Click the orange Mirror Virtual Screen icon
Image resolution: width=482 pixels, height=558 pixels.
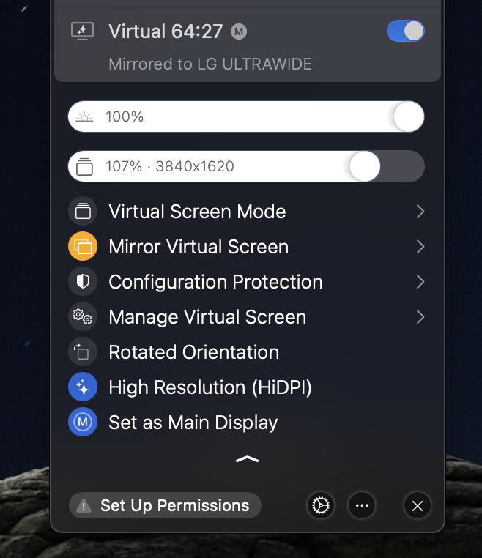pyautogui.click(x=83, y=247)
